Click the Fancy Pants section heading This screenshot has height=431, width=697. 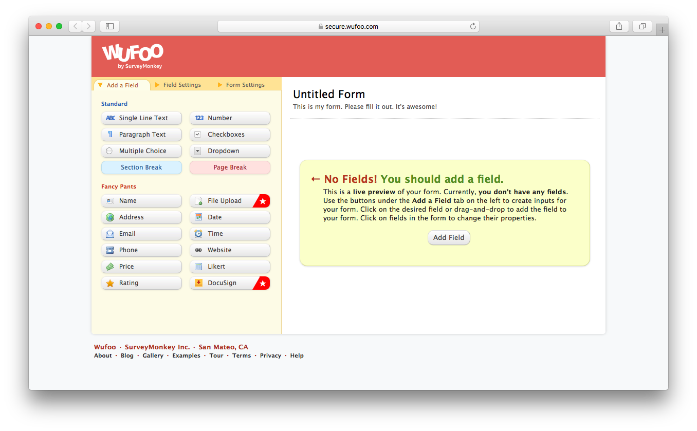pos(119,186)
